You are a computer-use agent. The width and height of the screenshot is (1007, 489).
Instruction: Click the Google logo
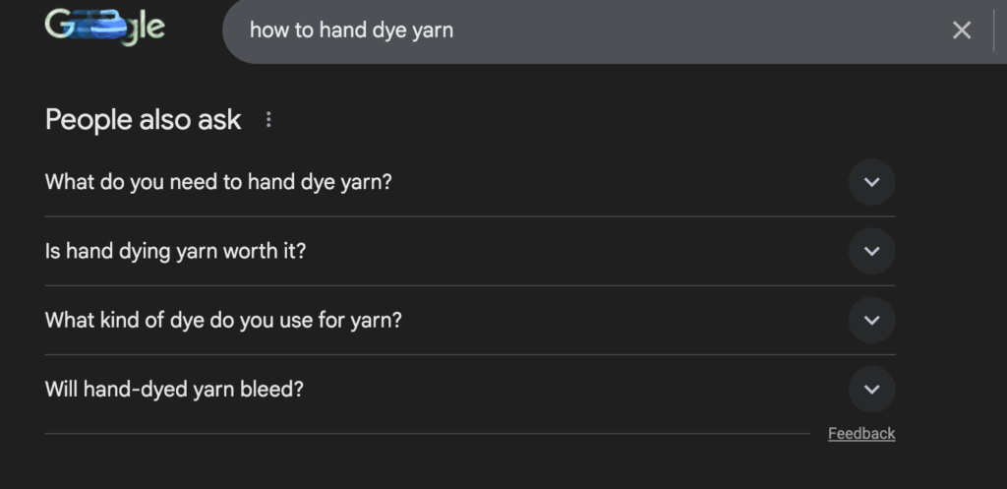105,28
